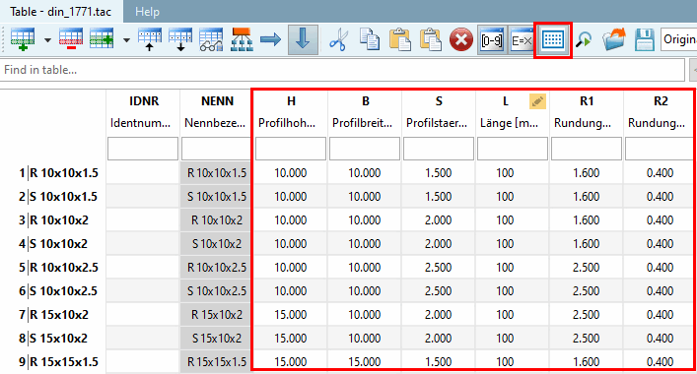697x374 pixels.
Task: Open the Original dropdown box
Action: pyautogui.click(x=679, y=40)
